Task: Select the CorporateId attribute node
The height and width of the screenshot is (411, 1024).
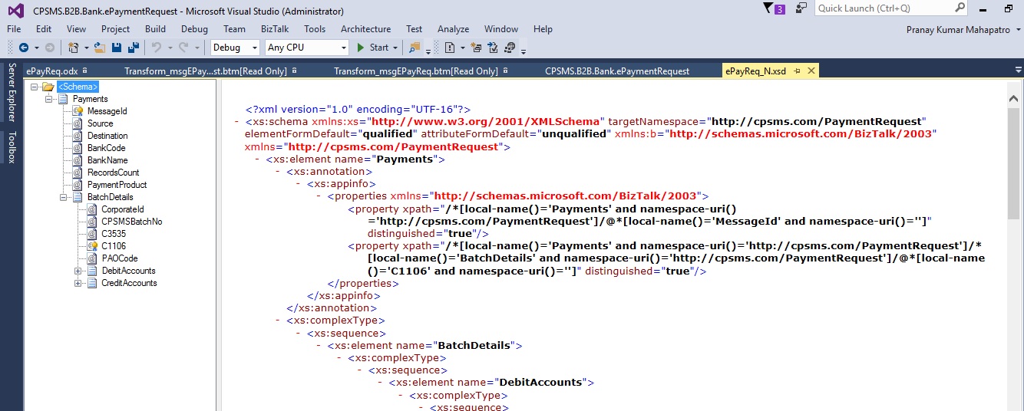Action: [x=123, y=209]
